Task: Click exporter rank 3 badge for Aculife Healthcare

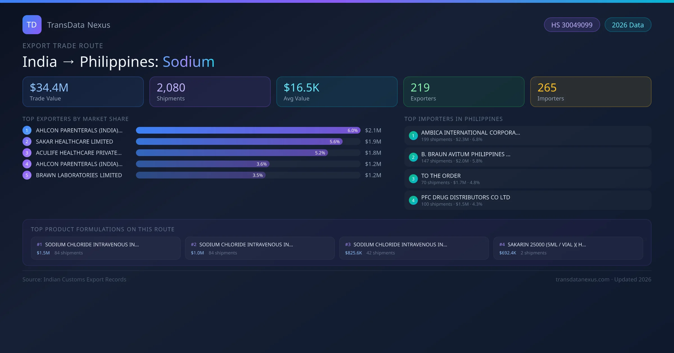Action: coord(27,153)
